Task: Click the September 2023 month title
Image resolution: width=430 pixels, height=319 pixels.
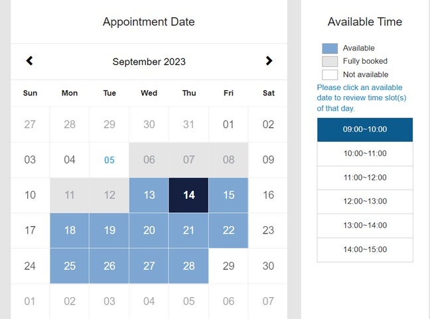Action: (x=149, y=62)
